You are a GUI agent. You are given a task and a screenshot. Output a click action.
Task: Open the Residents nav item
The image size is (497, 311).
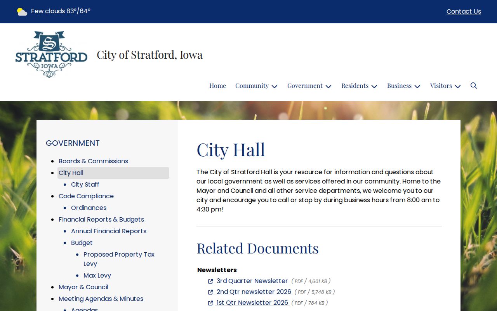tap(355, 86)
